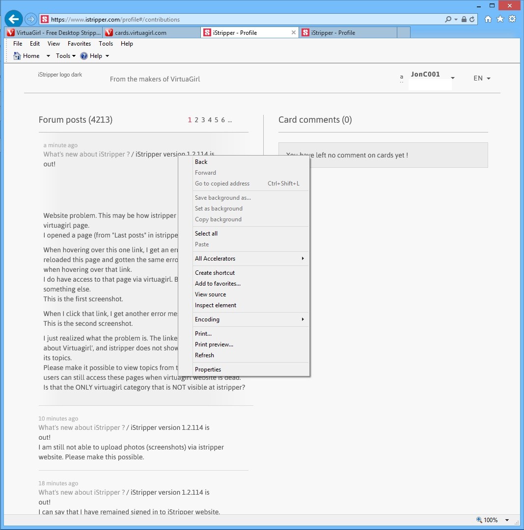Go to forum posts page 6
Image resolution: width=524 pixels, height=530 pixels.
tap(223, 120)
